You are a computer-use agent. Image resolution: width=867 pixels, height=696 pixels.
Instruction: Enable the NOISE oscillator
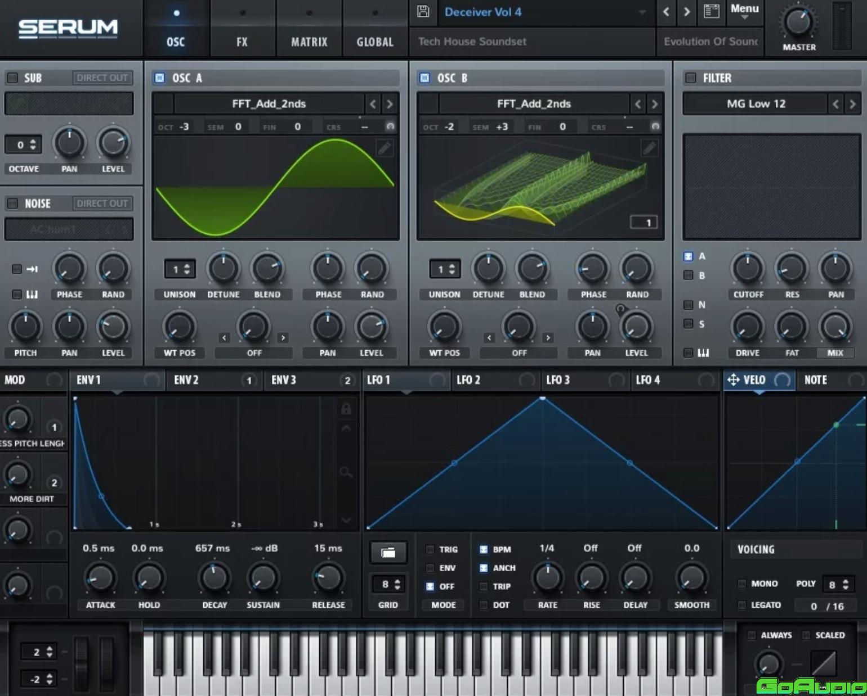point(12,203)
